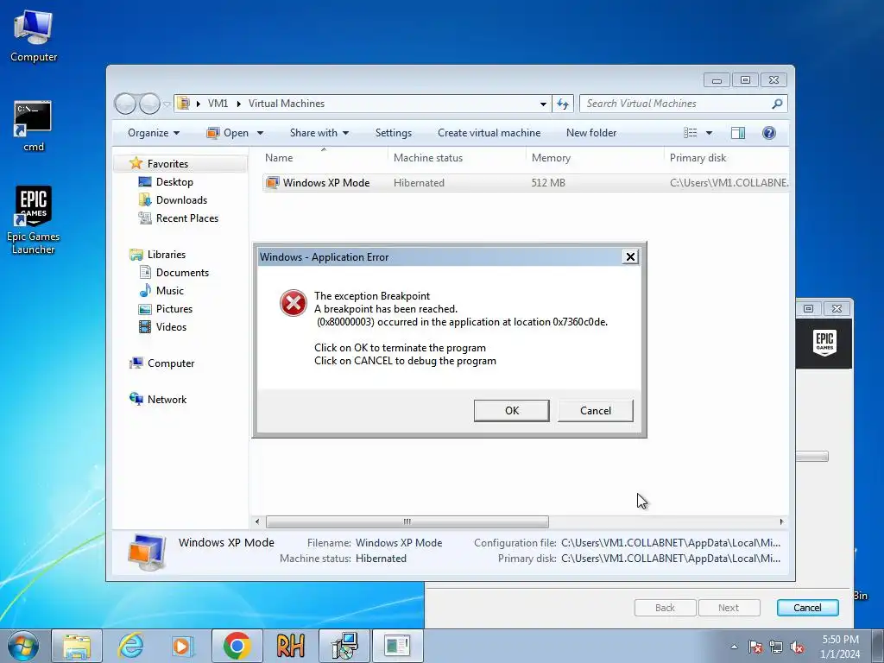Click the search magnifier icon
This screenshot has height=663, width=884.
(x=777, y=104)
